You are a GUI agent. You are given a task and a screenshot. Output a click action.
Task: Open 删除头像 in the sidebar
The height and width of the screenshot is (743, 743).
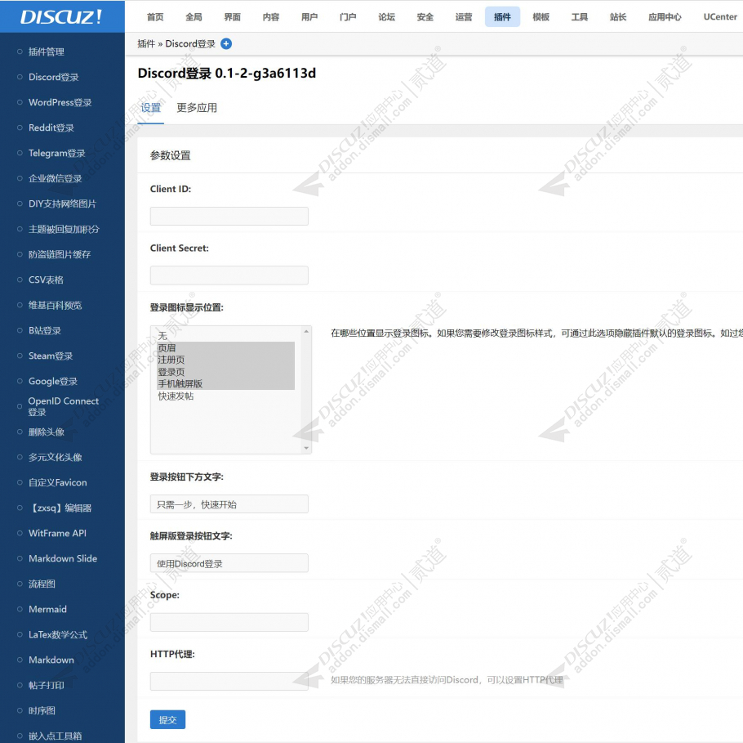click(47, 432)
